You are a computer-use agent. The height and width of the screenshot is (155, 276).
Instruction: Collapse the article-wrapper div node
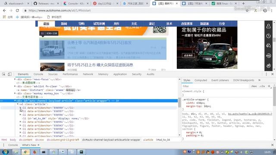point(15,100)
